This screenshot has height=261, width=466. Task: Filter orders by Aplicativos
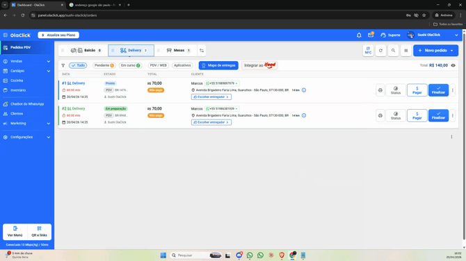(182, 65)
